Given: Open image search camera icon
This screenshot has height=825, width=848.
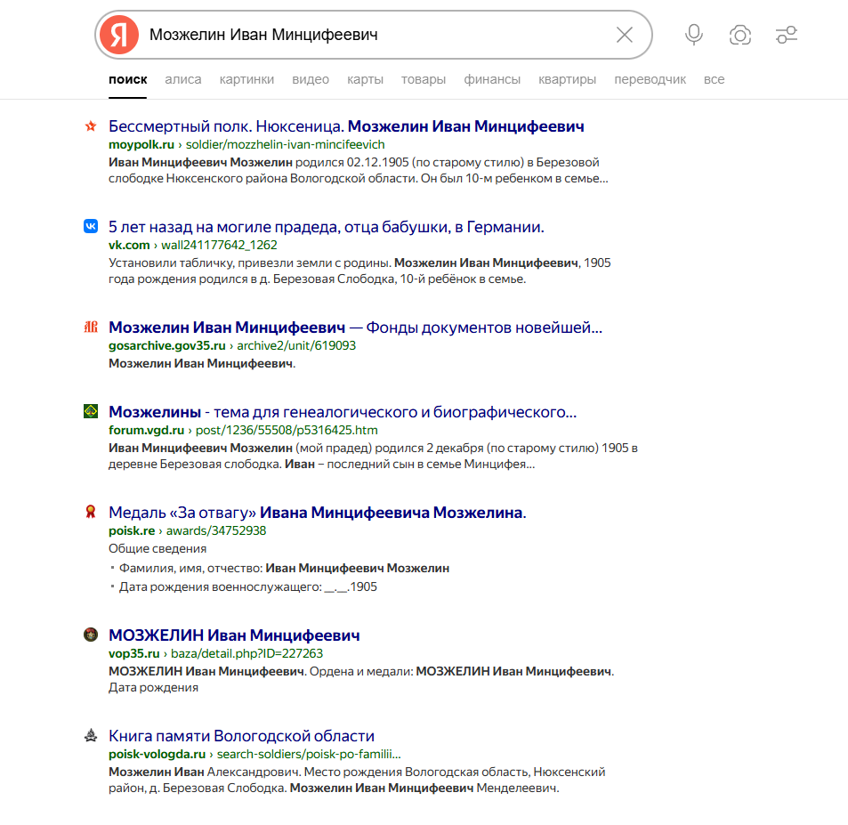Looking at the screenshot, I should coord(739,36).
